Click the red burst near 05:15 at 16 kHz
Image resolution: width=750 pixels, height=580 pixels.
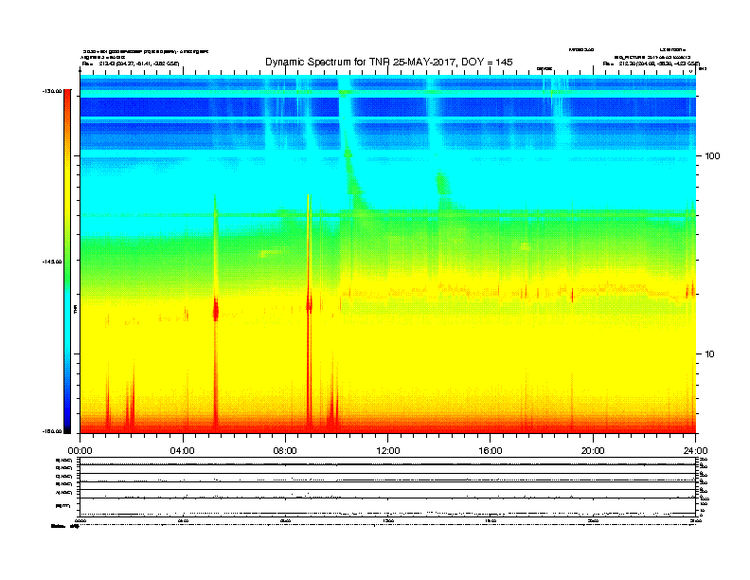pyautogui.click(x=216, y=309)
